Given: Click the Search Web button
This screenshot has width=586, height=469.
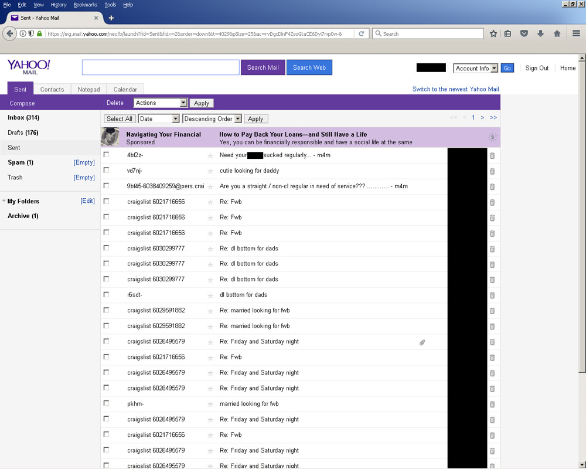Looking at the screenshot, I should pos(309,67).
